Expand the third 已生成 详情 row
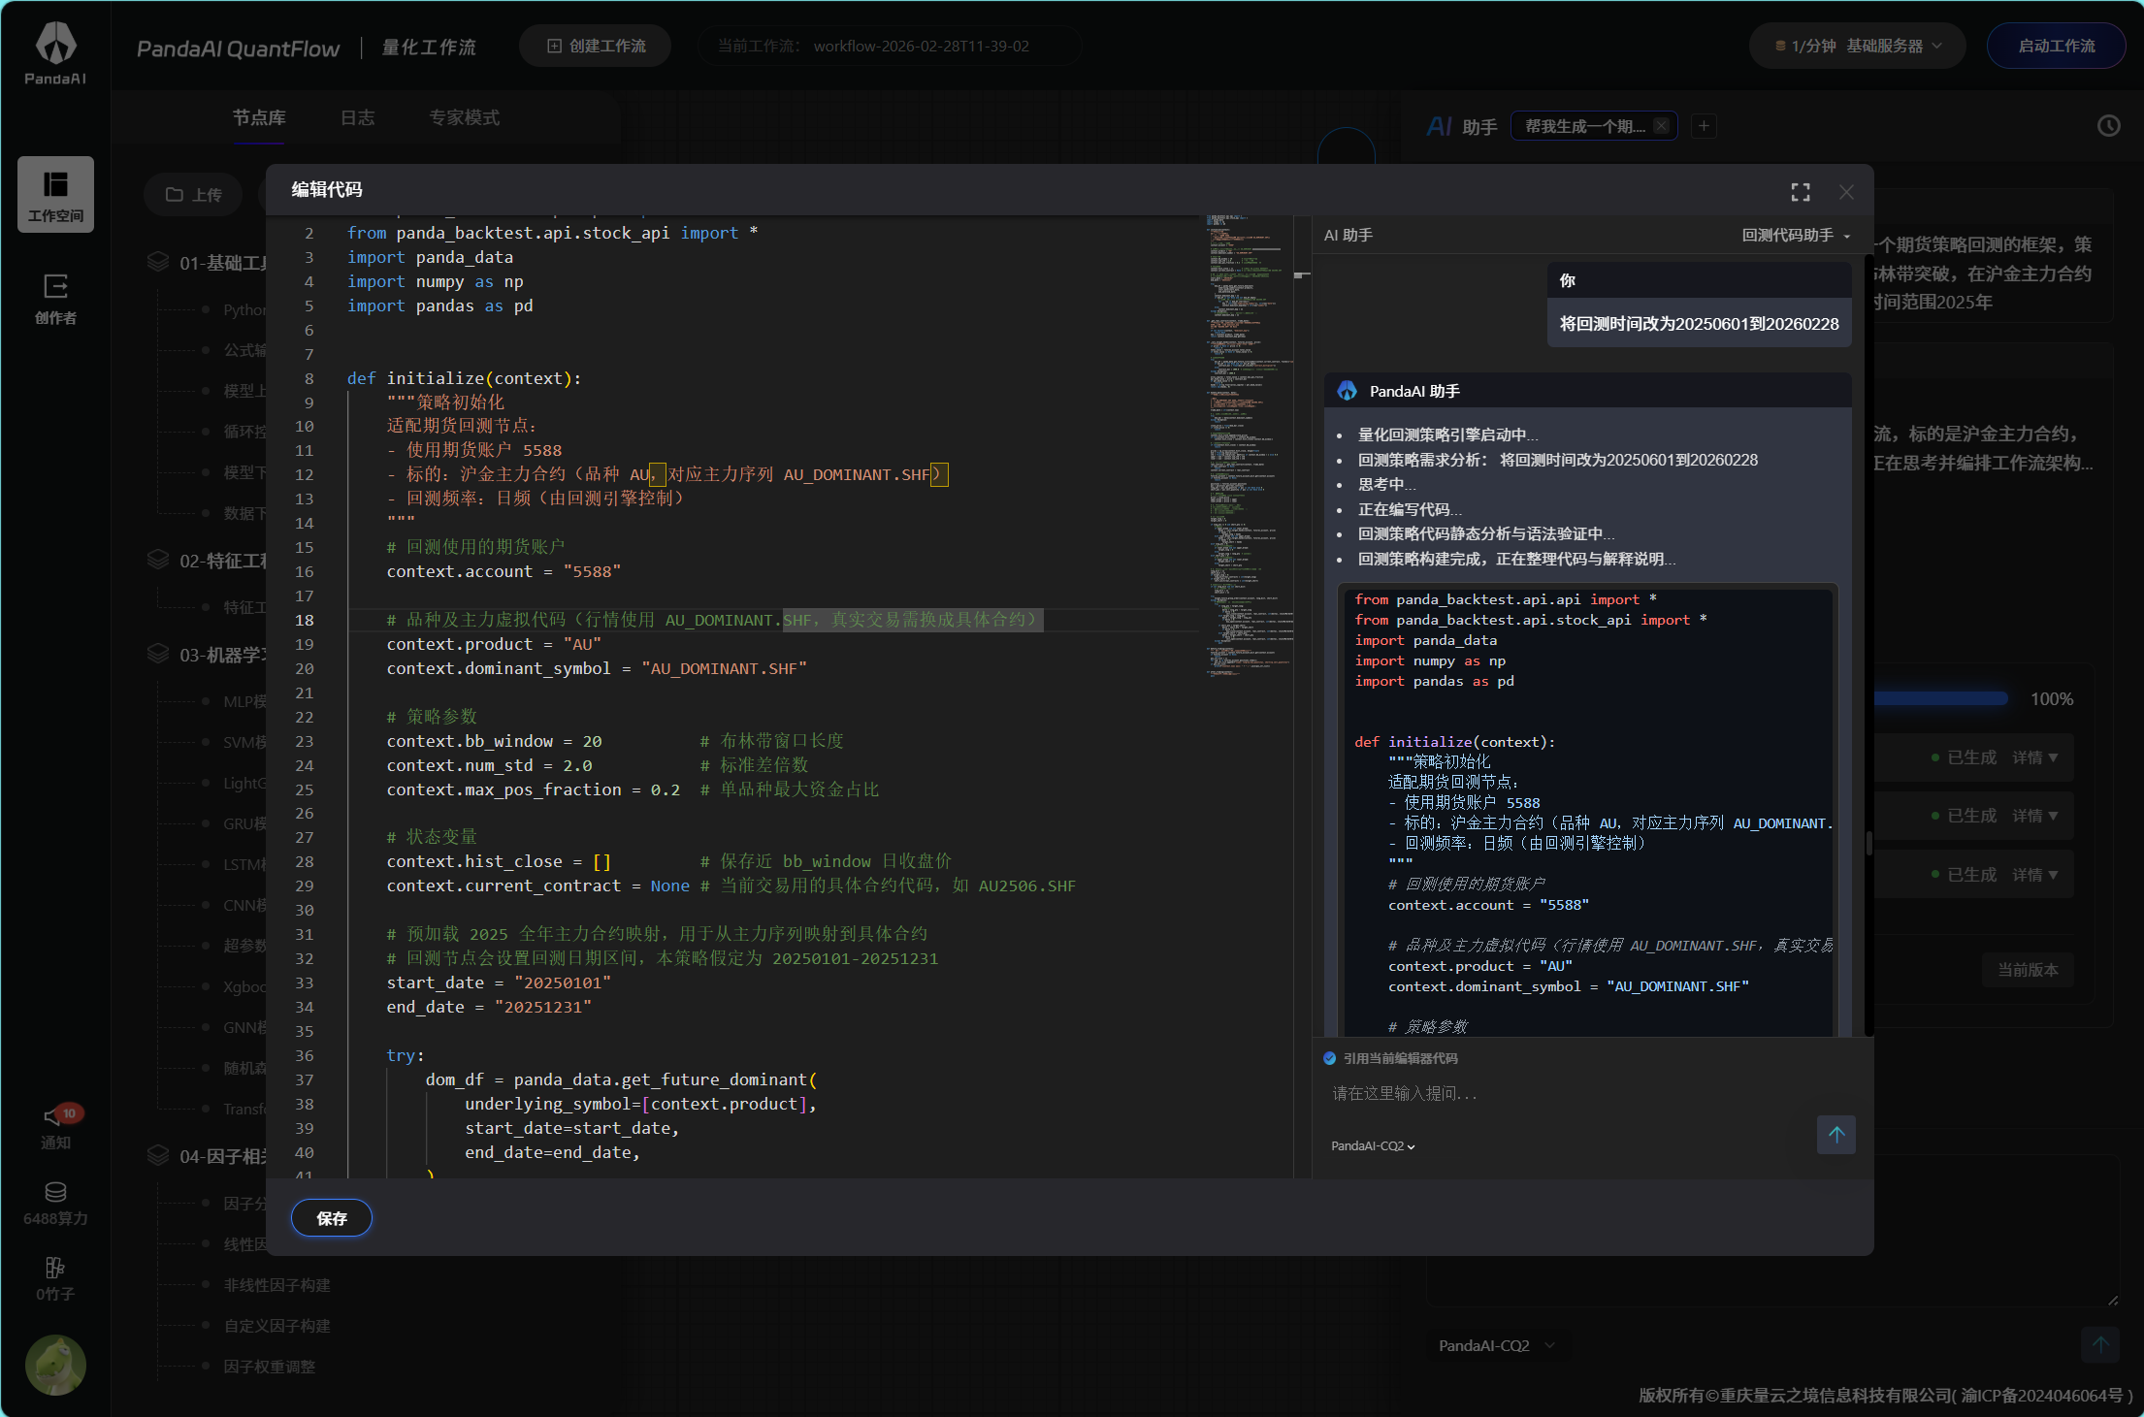The width and height of the screenshot is (2144, 1417). [2034, 875]
